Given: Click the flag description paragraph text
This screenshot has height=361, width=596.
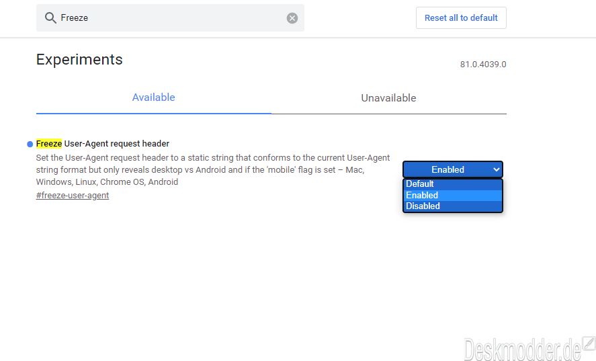Looking at the screenshot, I should click(213, 169).
